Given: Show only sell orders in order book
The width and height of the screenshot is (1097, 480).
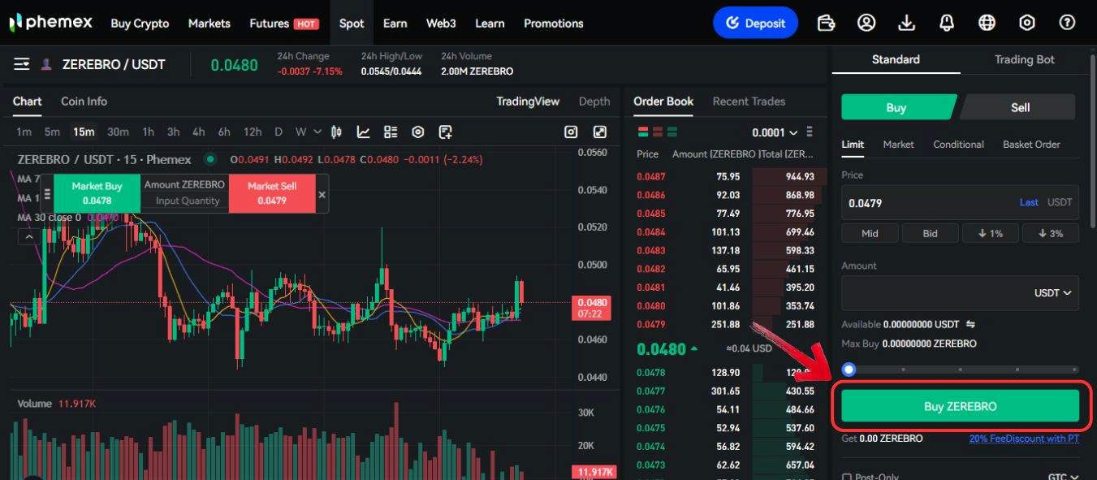Looking at the screenshot, I should [x=658, y=132].
